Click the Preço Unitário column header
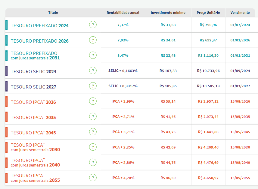The height and width of the screenshot is (189, 258). (208, 13)
